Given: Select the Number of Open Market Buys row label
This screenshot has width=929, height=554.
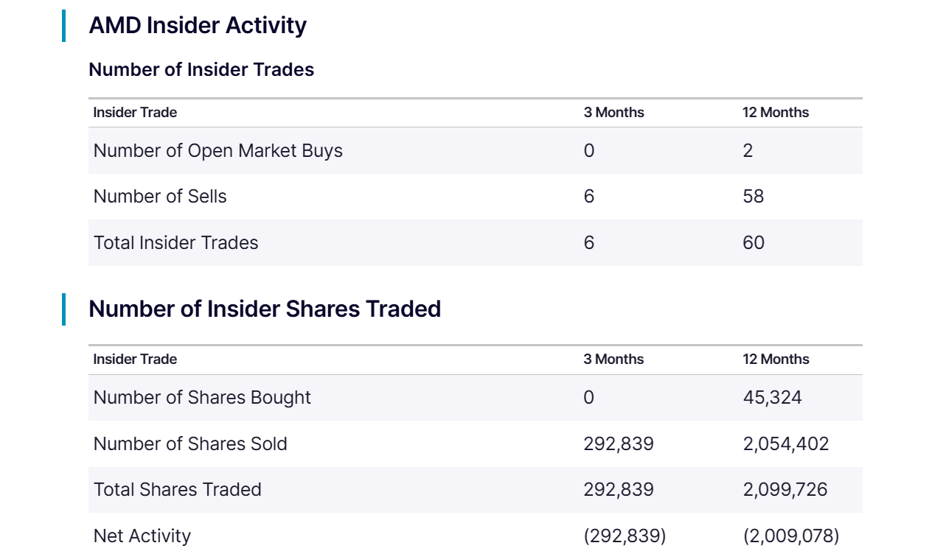Looking at the screenshot, I should coord(218,151).
